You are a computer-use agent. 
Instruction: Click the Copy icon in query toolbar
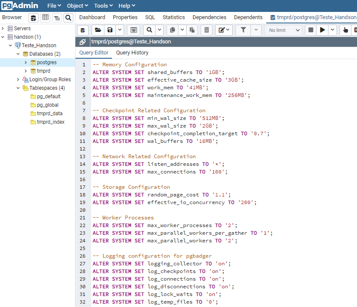click(x=173, y=30)
